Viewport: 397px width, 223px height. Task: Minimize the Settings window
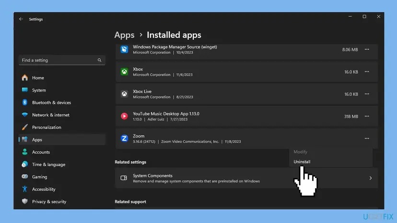[x=350, y=16]
